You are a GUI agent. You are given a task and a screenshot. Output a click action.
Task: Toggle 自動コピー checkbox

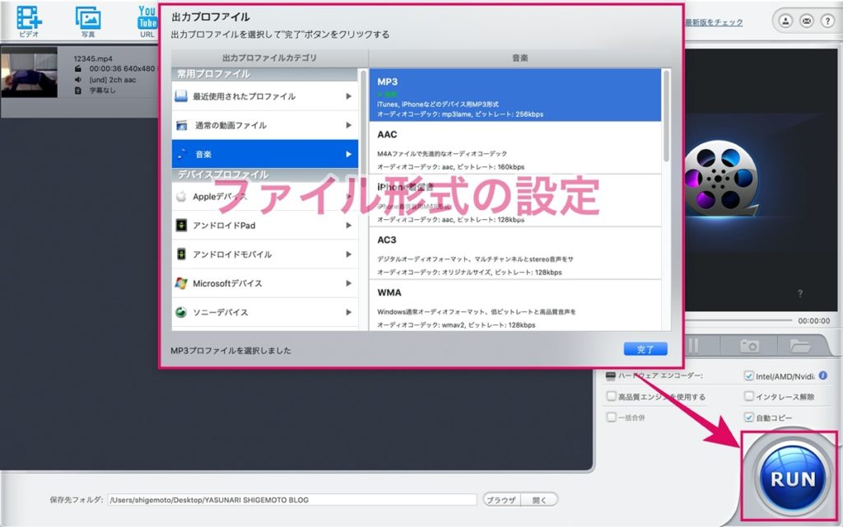748,417
